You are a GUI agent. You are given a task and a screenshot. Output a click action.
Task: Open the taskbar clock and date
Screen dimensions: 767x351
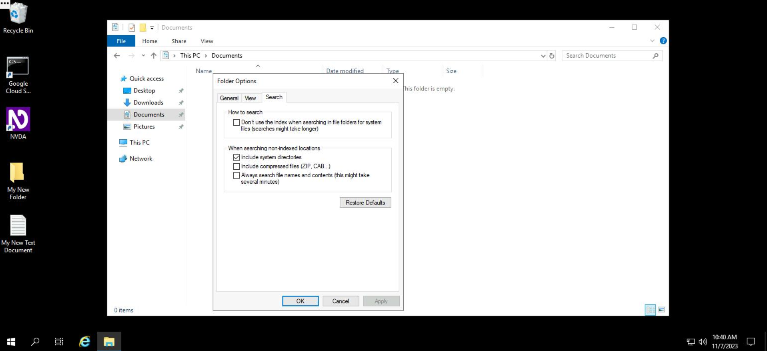point(725,341)
